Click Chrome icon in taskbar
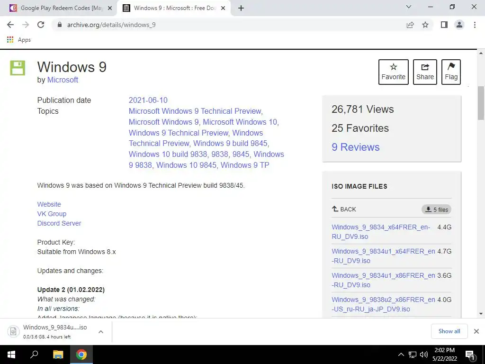This screenshot has width=485, height=364. pos(81,355)
